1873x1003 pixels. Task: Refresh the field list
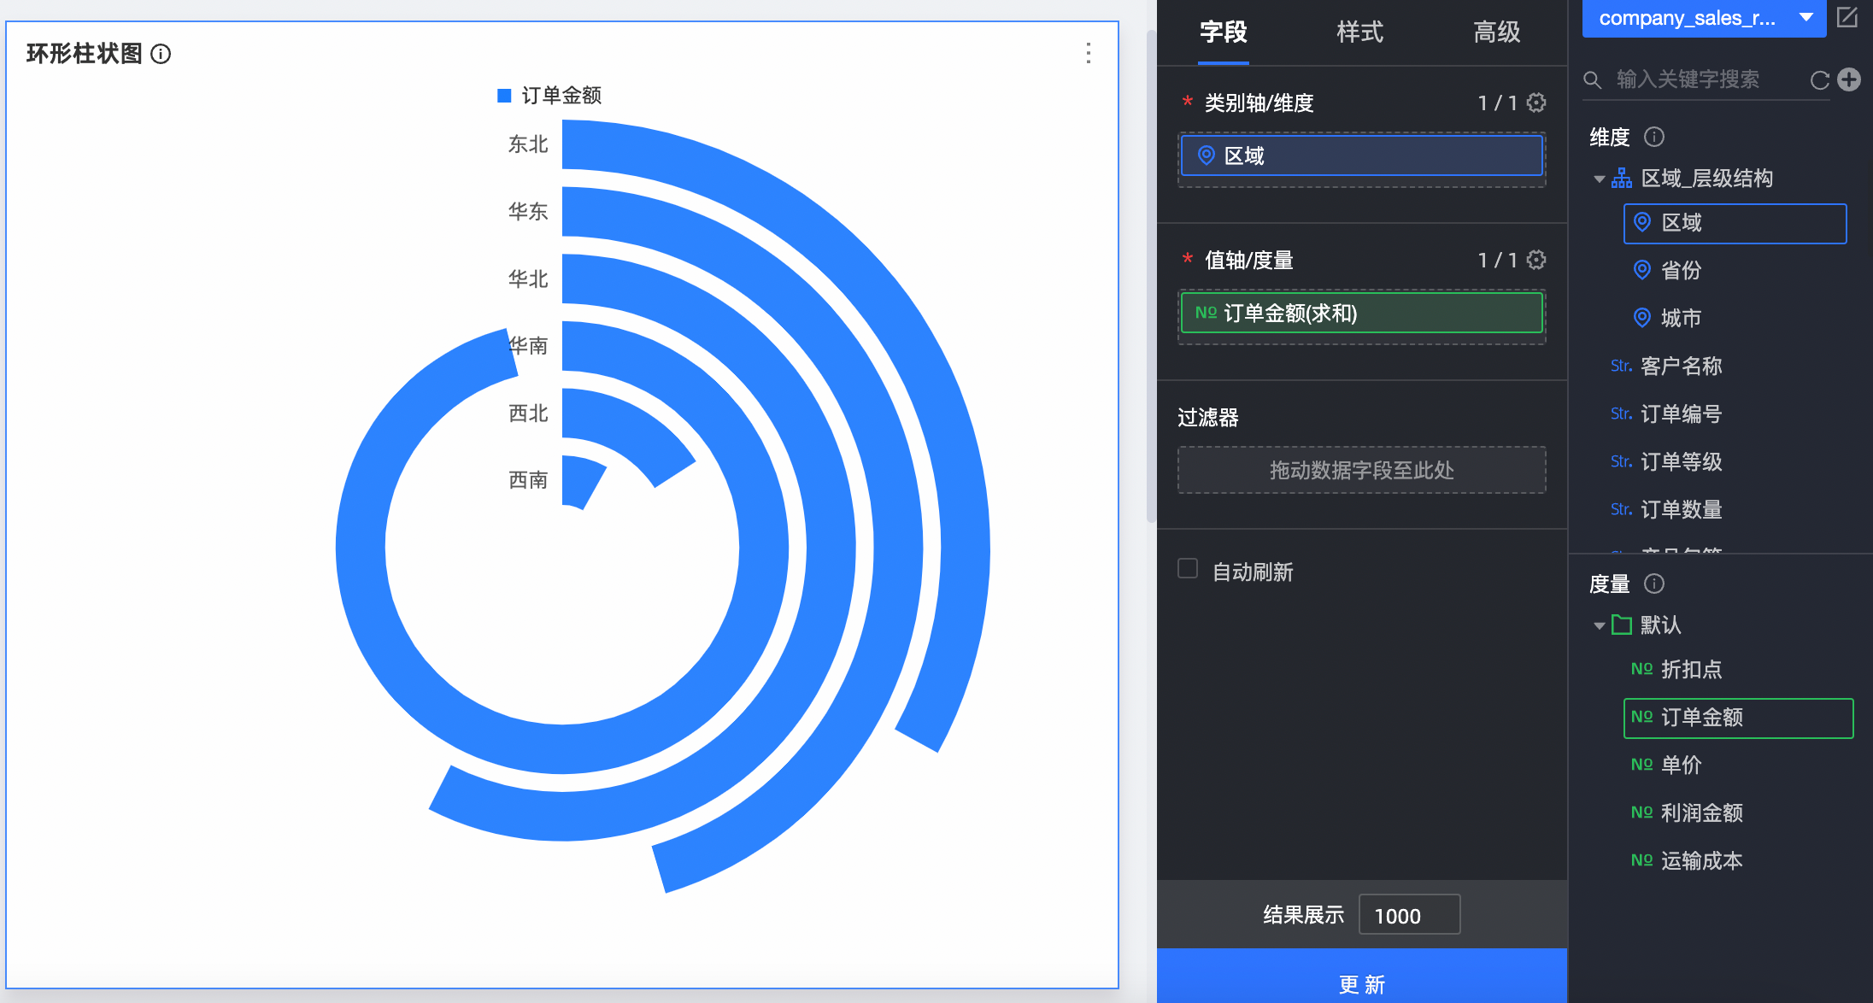(1819, 79)
